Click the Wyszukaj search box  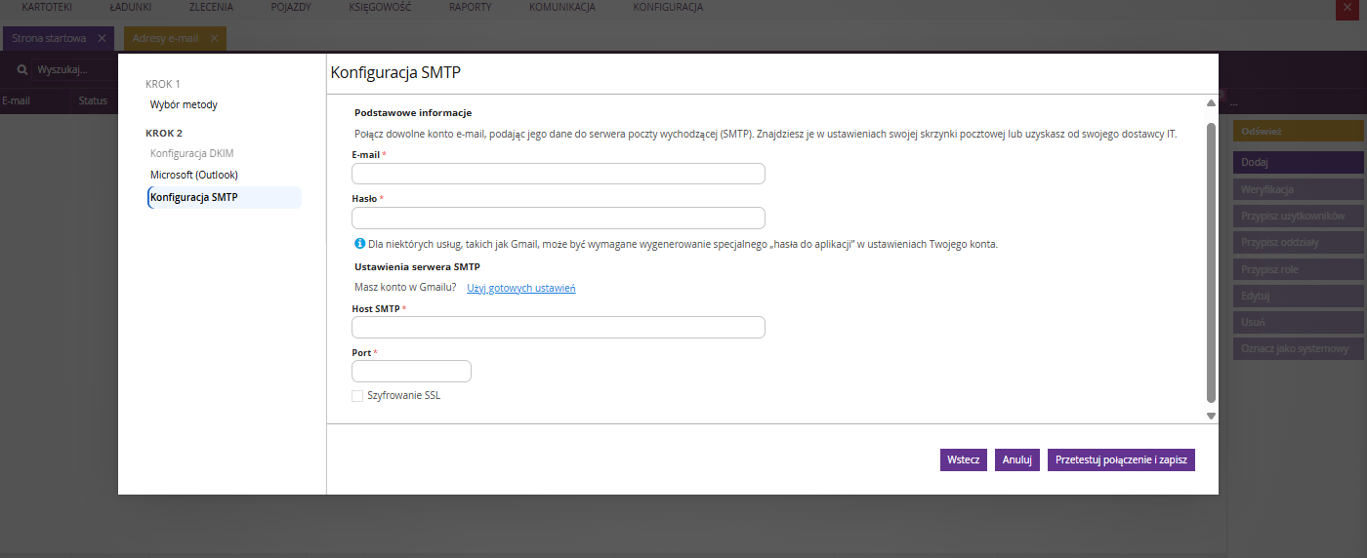click(x=74, y=70)
